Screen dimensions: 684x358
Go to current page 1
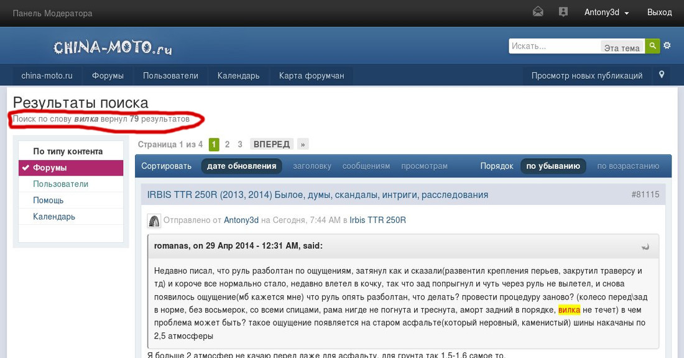pos(214,144)
